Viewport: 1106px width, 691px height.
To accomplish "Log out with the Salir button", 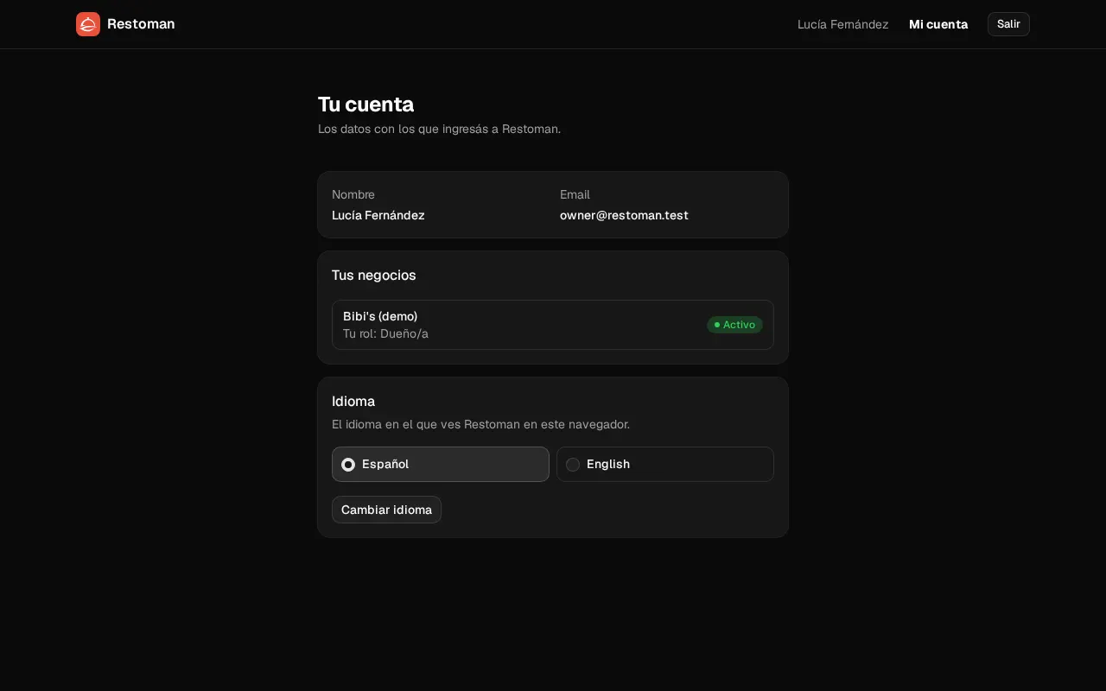I will (x=1008, y=24).
